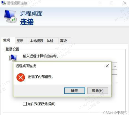Go to the 体验 tab
The width and height of the screenshot is (129, 115).
tap(50, 41)
